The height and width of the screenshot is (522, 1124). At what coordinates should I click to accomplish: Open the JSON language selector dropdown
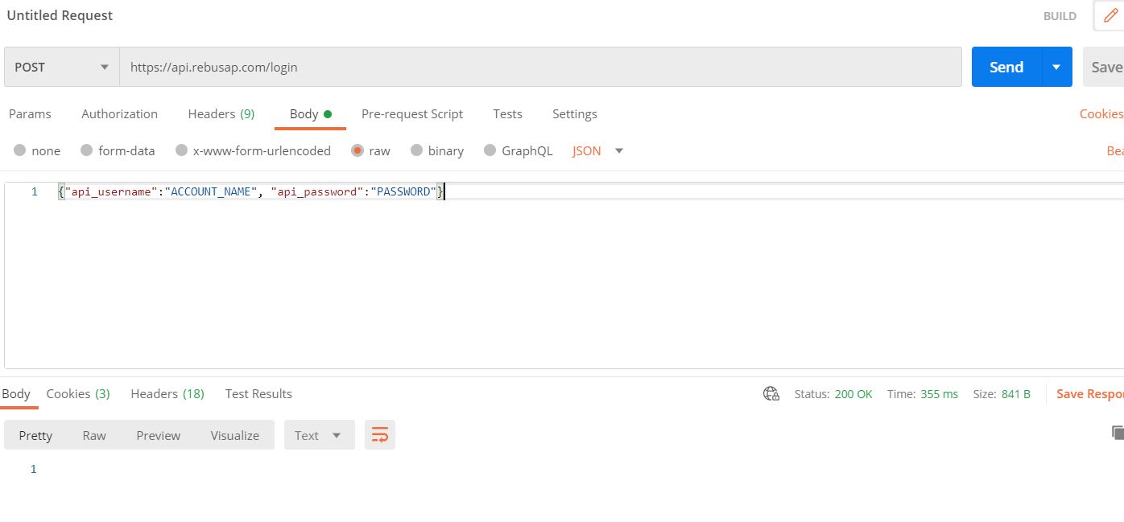[x=596, y=150]
